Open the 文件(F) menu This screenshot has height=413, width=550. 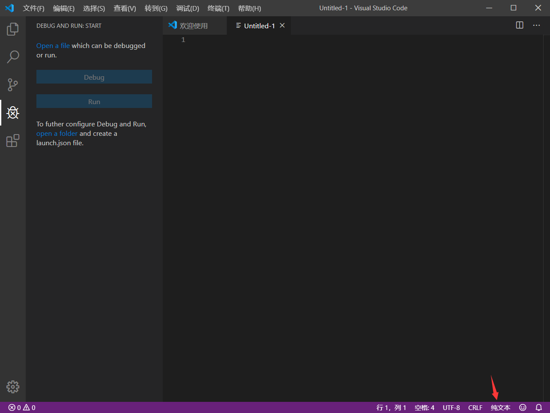(x=33, y=8)
